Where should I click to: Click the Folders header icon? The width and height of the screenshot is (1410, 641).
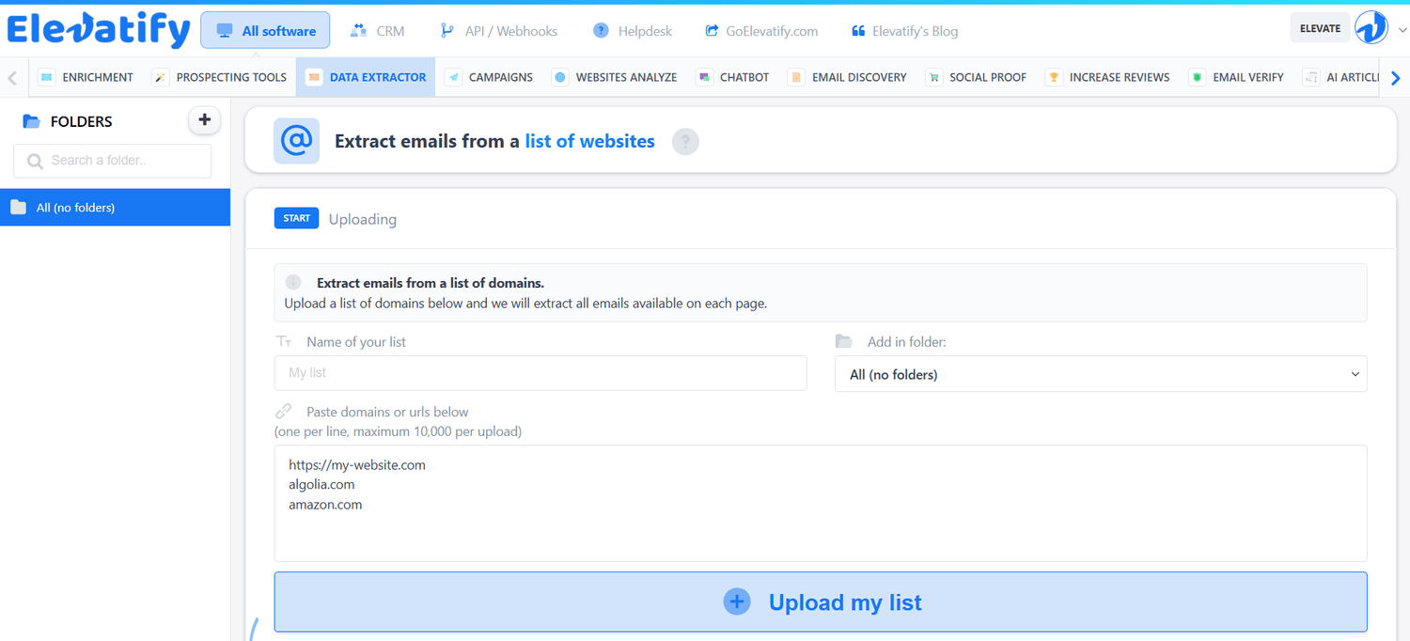[31, 121]
